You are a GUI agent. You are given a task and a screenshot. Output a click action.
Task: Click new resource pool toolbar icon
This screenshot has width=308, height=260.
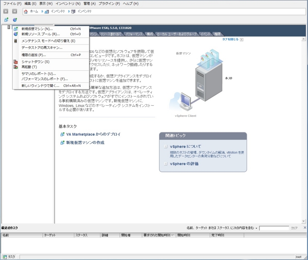point(15,20)
